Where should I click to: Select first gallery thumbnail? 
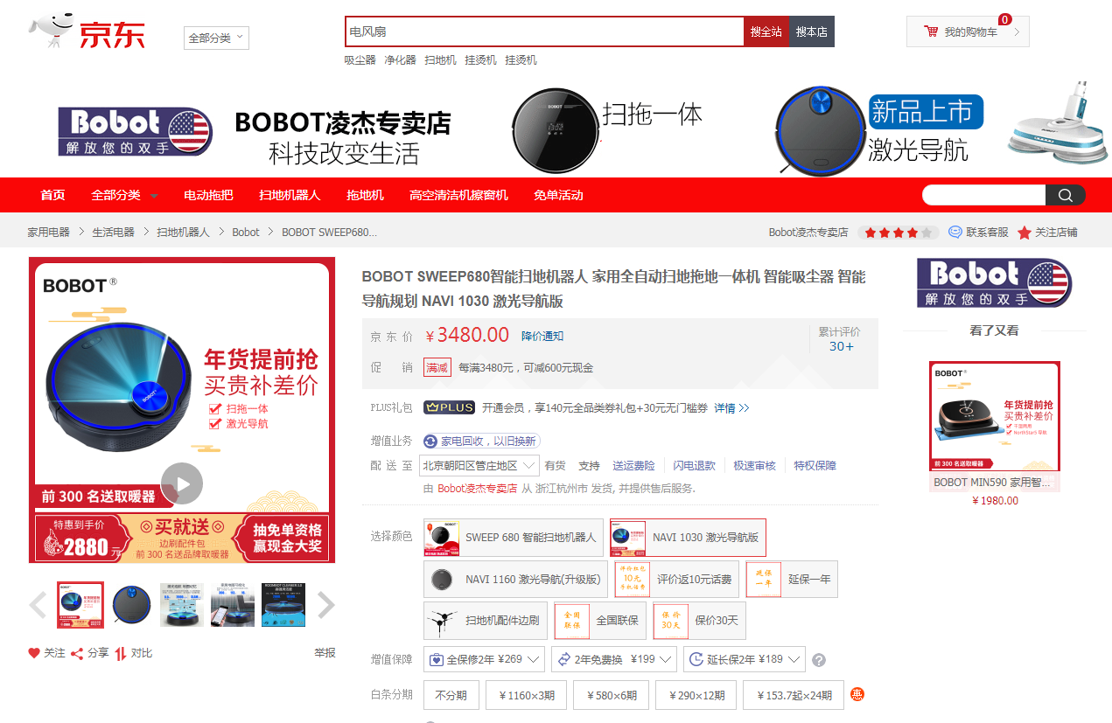click(80, 605)
